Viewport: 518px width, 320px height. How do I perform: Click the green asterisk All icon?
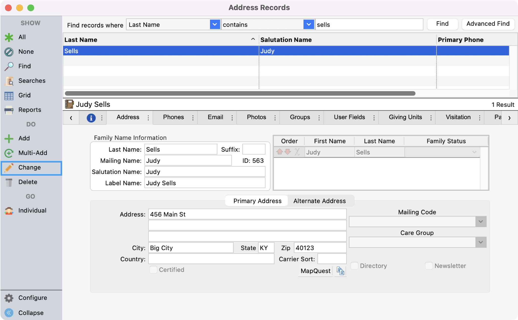coord(9,37)
